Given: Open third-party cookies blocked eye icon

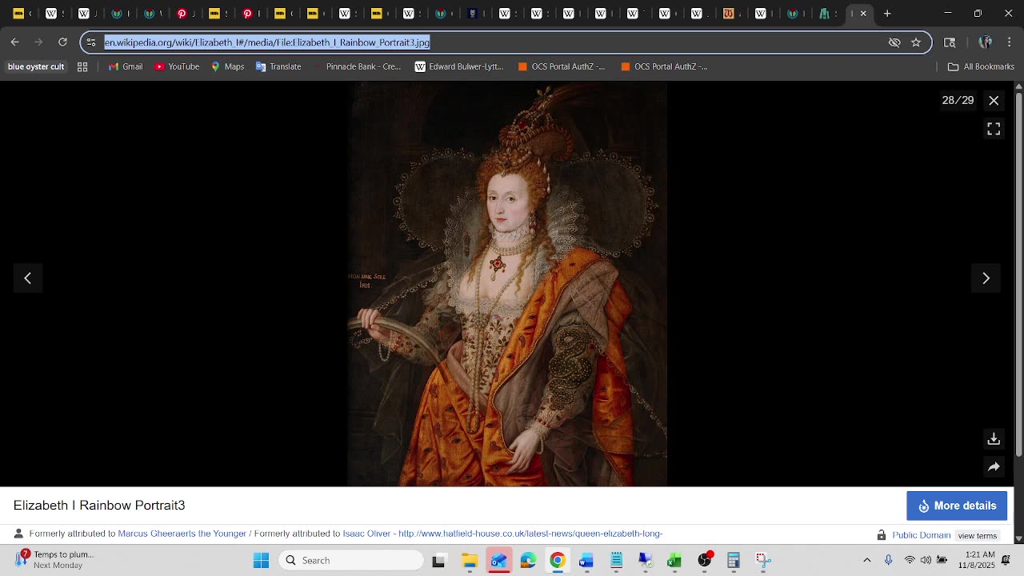Looking at the screenshot, I should click(894, 42).
